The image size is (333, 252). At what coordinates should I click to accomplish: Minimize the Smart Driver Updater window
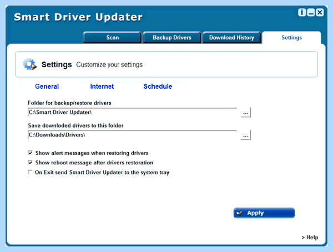311,13
